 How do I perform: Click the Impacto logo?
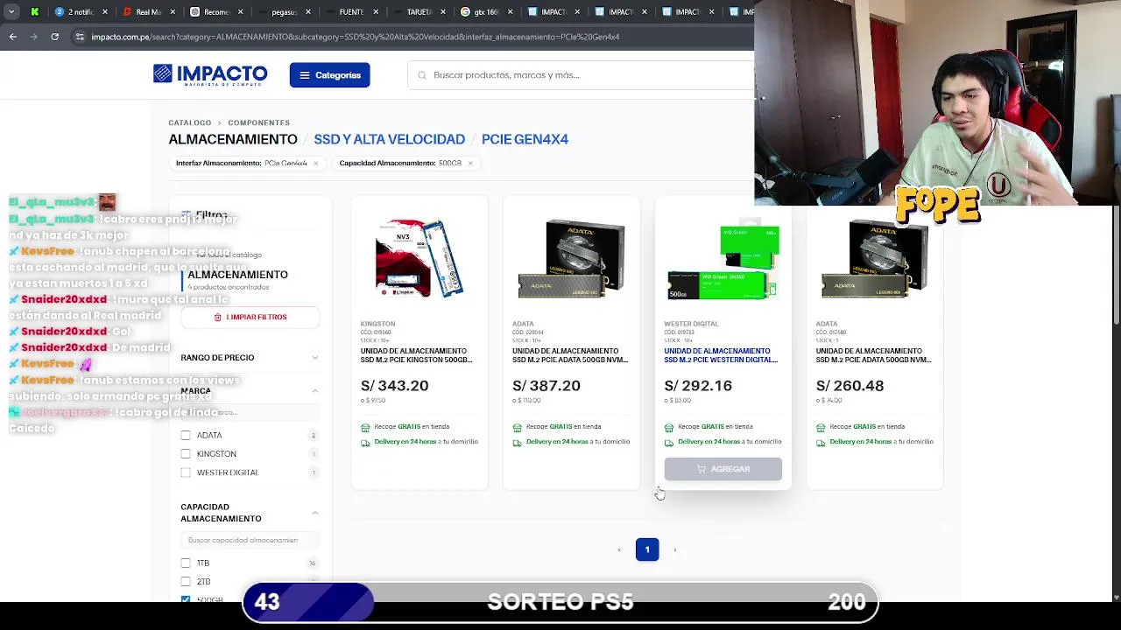(x=210, y=74)
